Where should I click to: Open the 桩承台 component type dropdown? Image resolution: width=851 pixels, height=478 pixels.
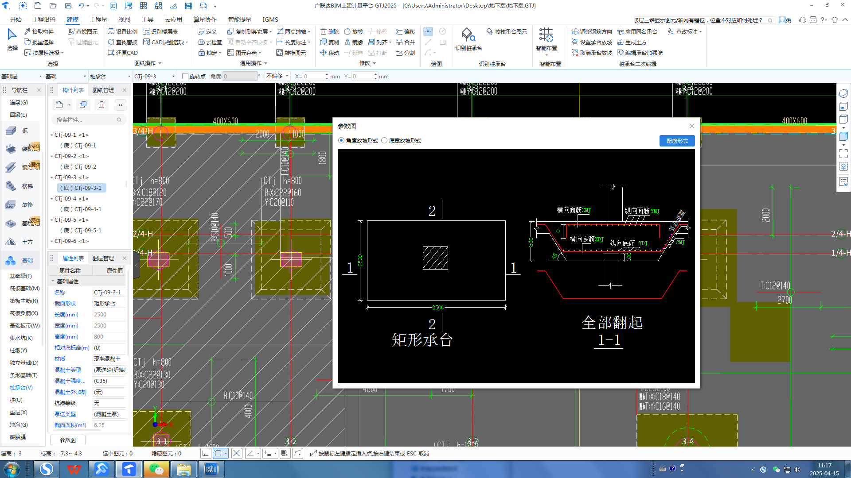coord(110,76)
